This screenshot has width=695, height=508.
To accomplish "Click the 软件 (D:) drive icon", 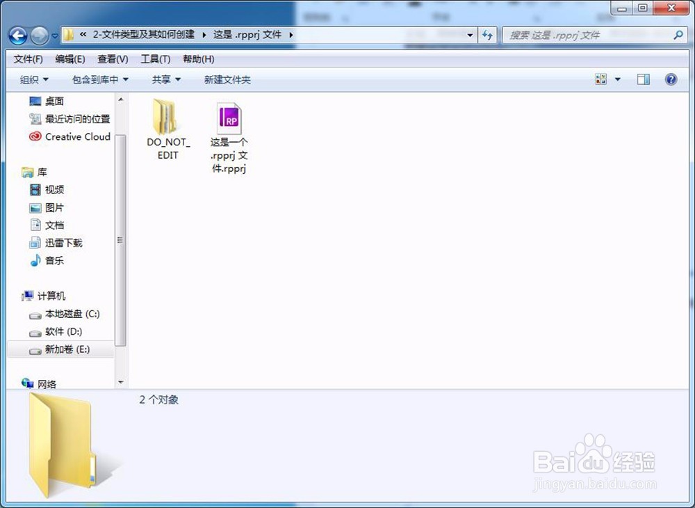I will pyautogui.click(x=35, y=333).
